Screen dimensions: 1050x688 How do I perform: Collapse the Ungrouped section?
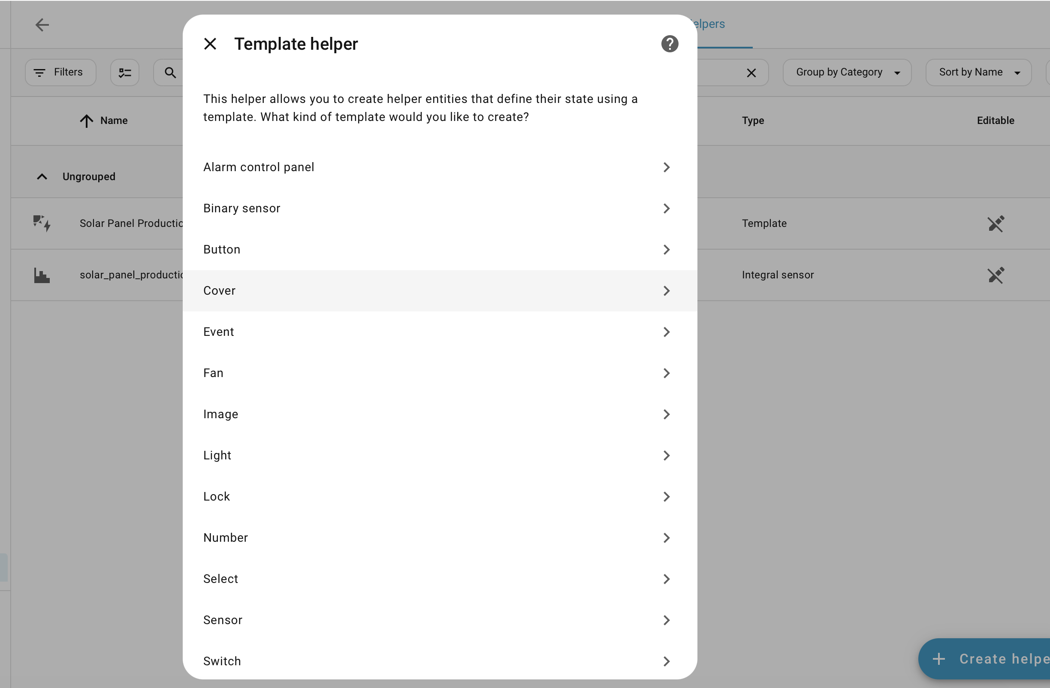tap(42, 177)
